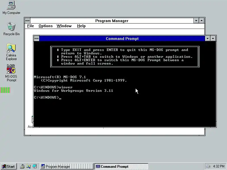Click the Command Prompt taskbar button
The width and height of the screenshot is (227, 170).
(x=121, y=167)
